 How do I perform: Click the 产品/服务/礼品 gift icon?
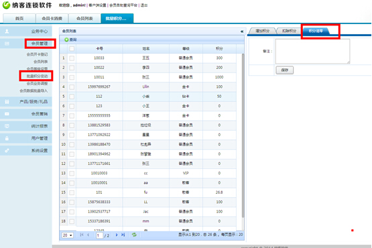coord(7,102)
